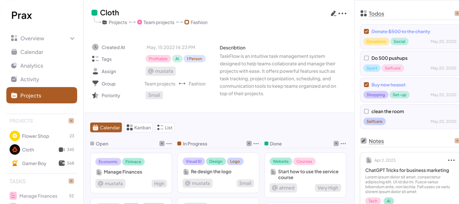Screen dimensions: 459x204
Task: Click the Team projects breadcrumb link
Action: point(158,22)
